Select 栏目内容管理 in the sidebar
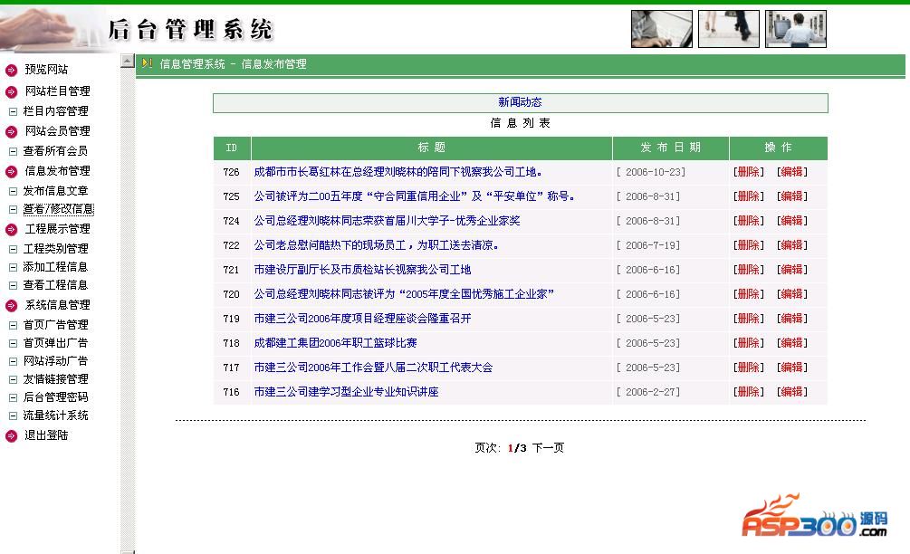The image size is (910, 554). tap(56, 111)
